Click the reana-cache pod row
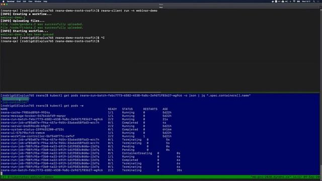 [86, 113]
